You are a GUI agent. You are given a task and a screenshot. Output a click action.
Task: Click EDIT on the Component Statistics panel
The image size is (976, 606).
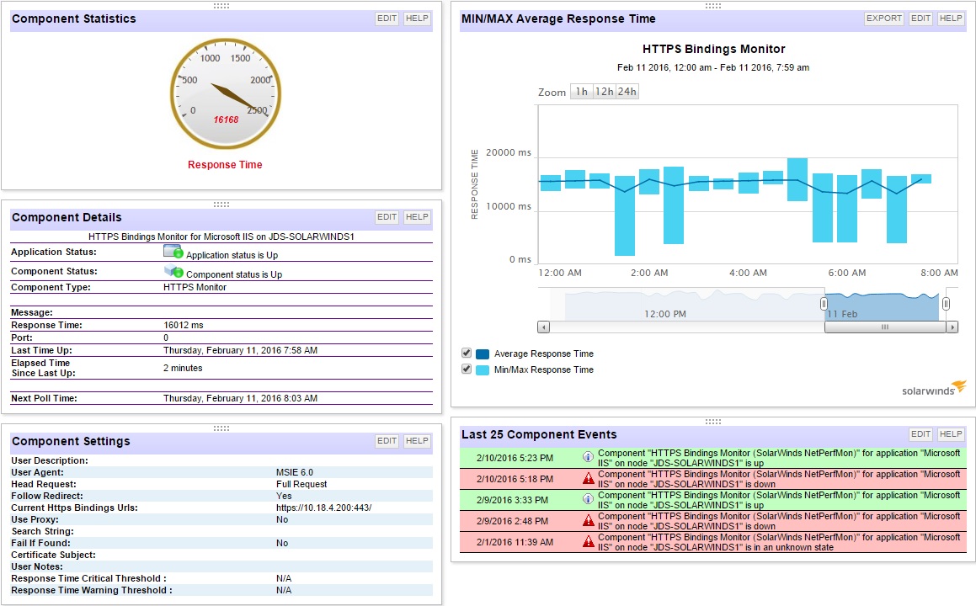(x=387, y=18)
